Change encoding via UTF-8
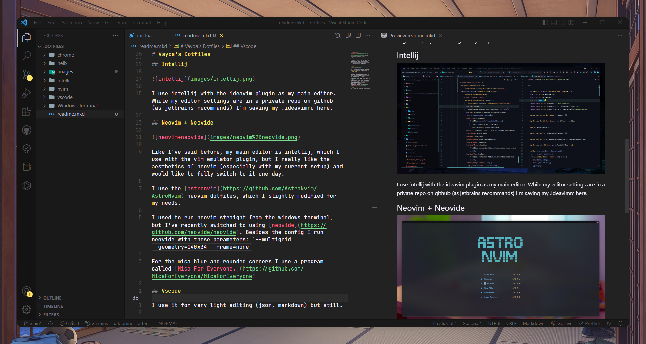 pyautogui.click(x=494, y=323)
